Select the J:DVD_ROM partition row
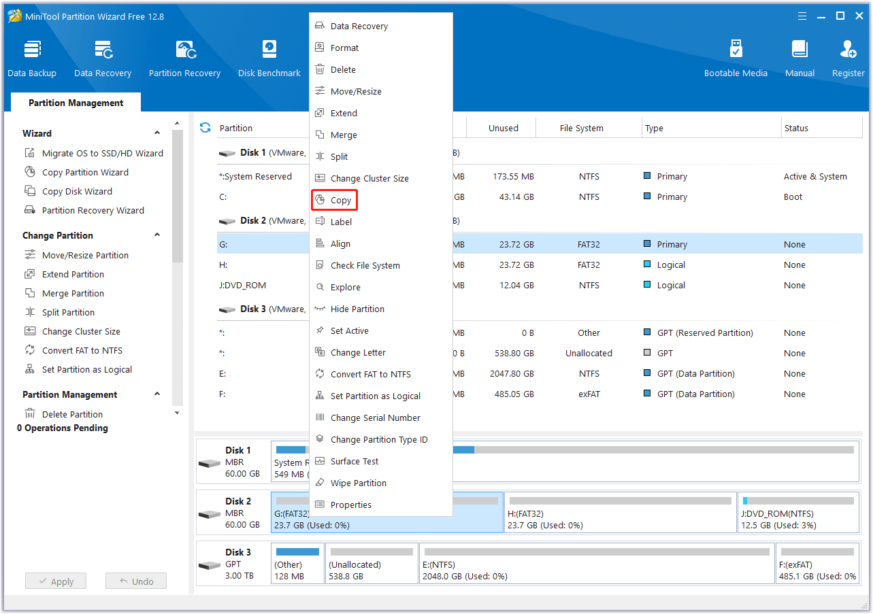Image resolution: width=873 pixels, height=614 pixels. (540, 285)
